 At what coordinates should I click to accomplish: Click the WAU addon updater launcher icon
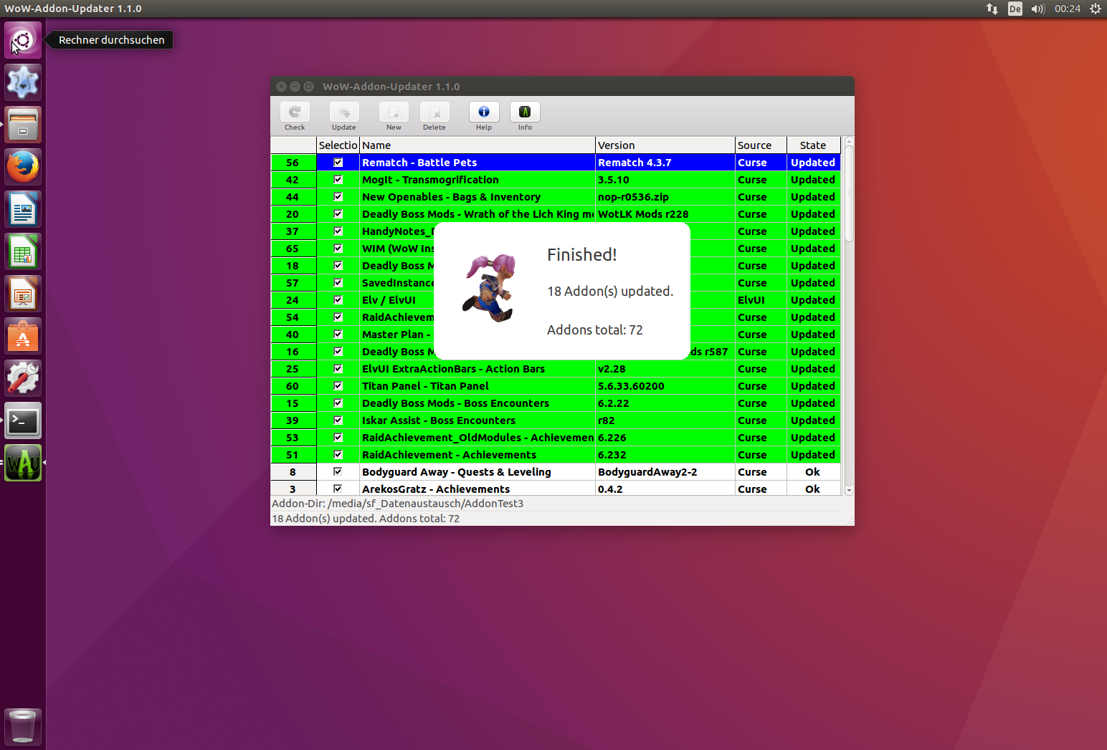(23, 463)
